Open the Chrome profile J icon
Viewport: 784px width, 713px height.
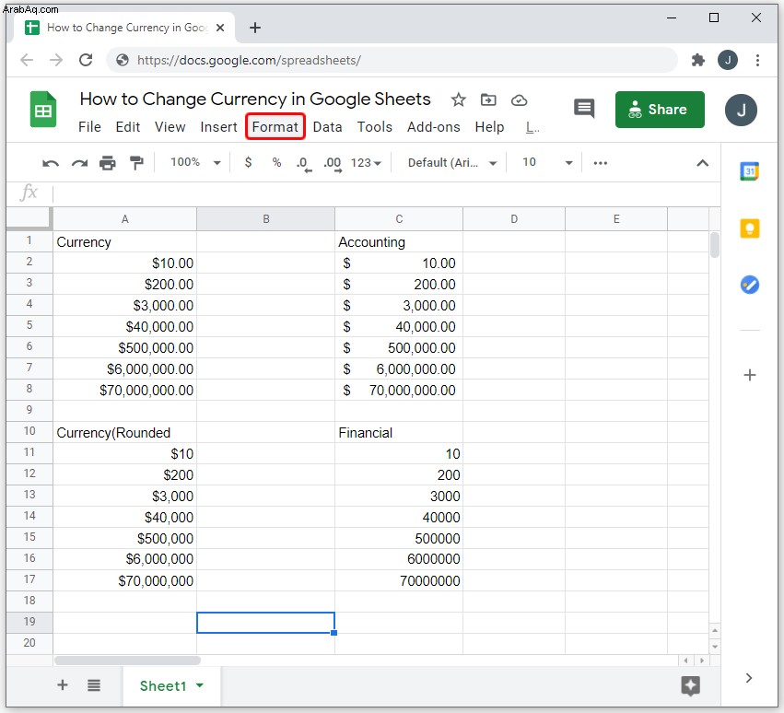pos(728,61)
